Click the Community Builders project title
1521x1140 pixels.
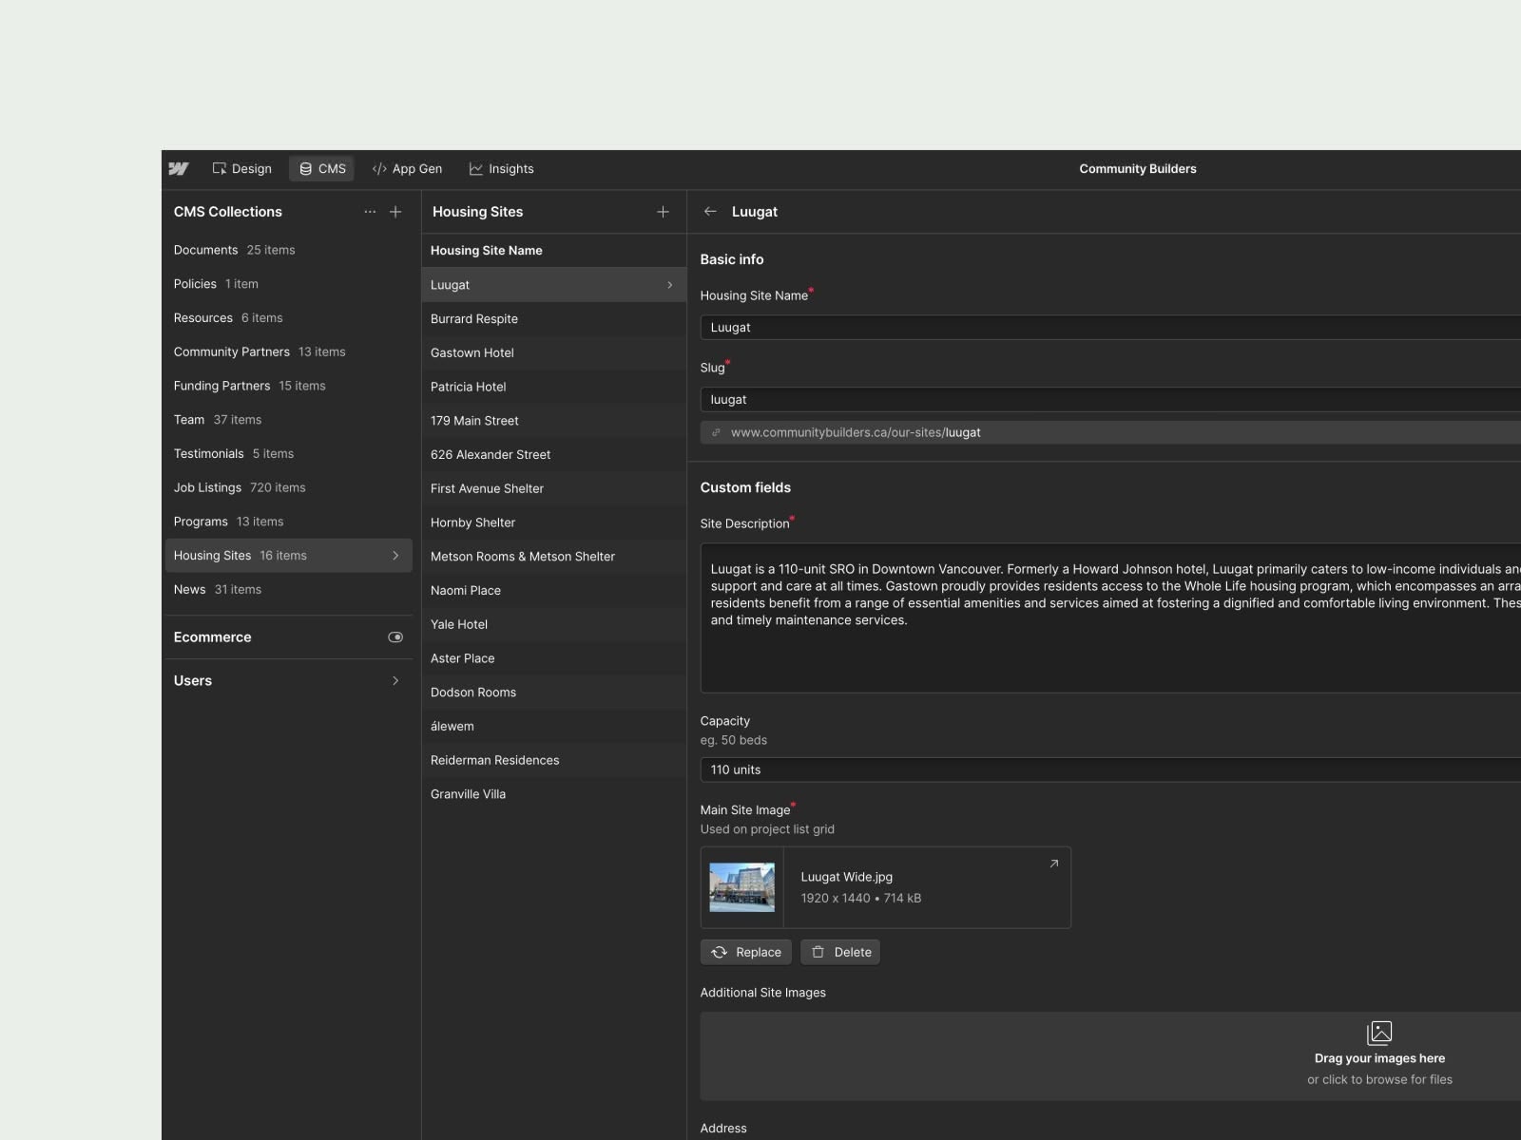1138,169
